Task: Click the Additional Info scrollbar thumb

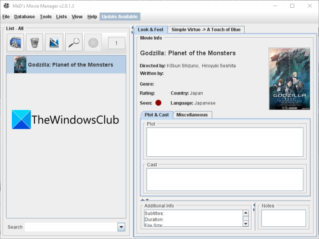Action: (x=246, y=218)
